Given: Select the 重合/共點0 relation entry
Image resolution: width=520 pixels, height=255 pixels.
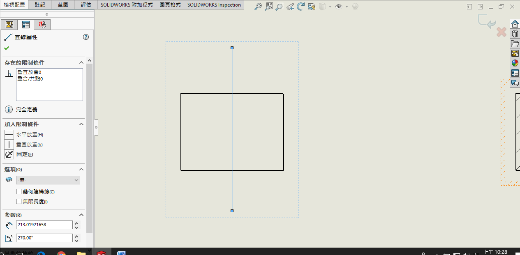Looking at the screenshot, I should click(x=30, y=78).
